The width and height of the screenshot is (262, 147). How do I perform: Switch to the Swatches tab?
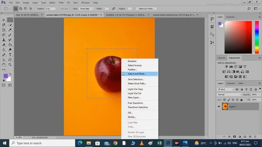[x=230, y=17]
